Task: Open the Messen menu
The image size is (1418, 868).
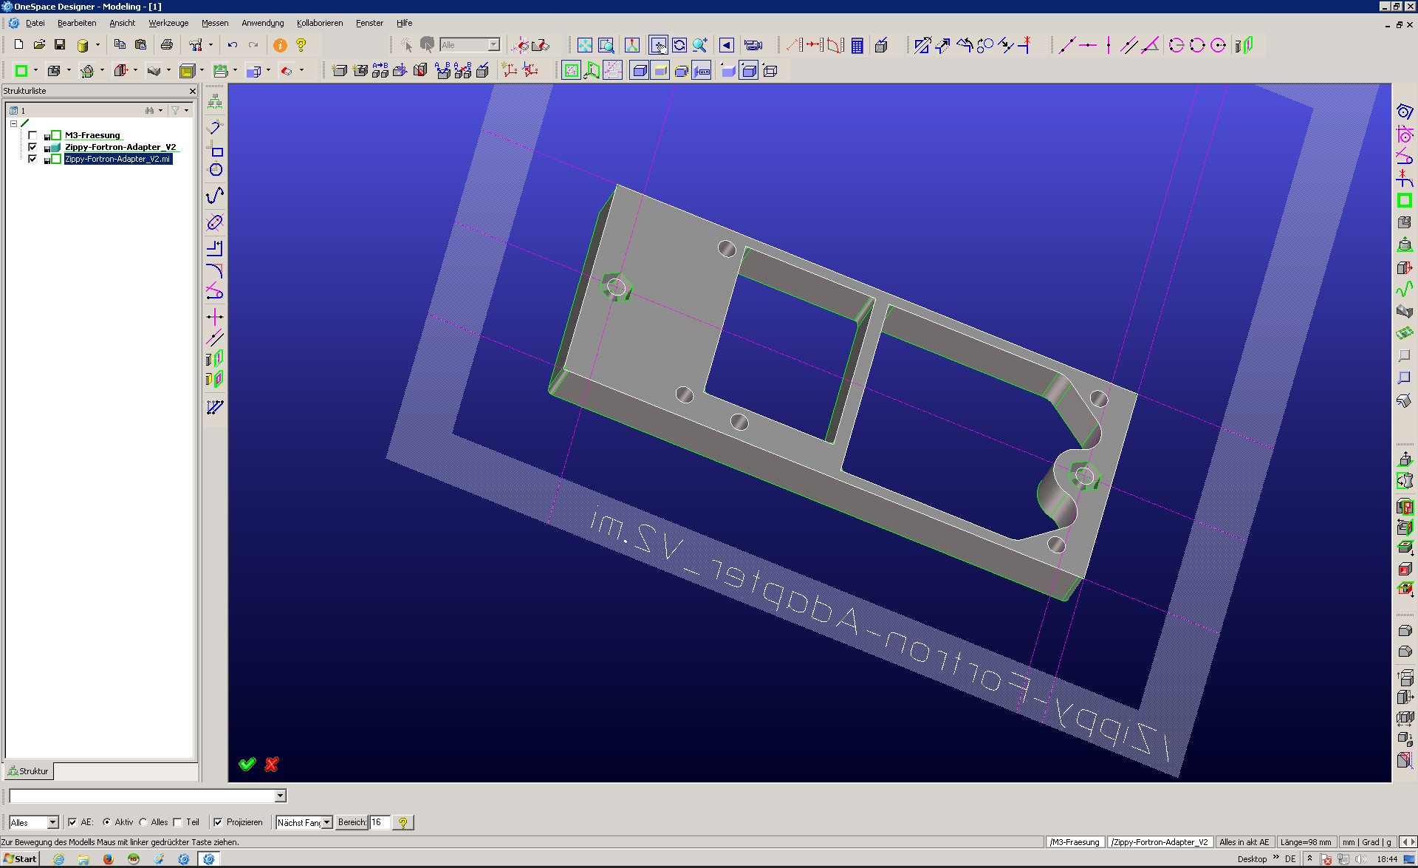Action: click(215, 23)
